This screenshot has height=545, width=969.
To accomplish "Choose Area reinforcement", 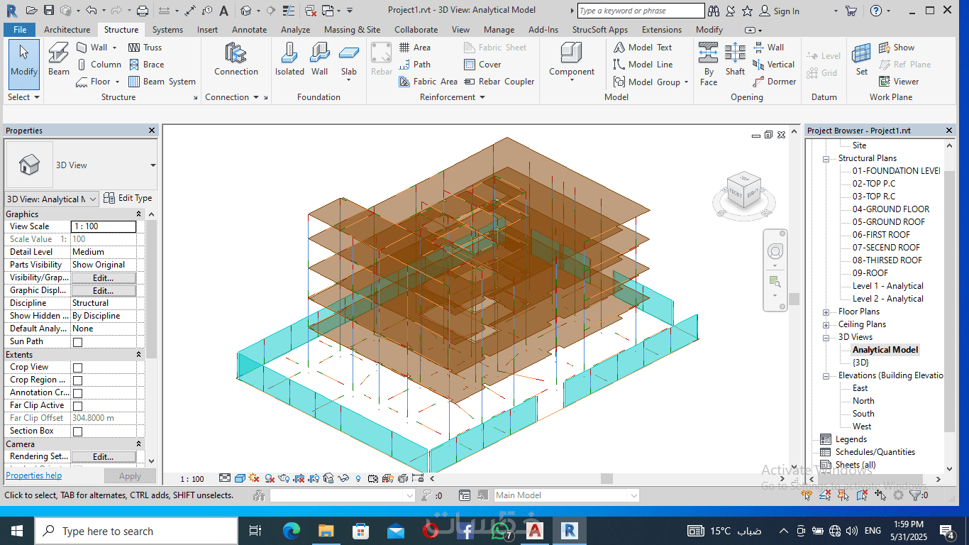I will coord(415,48).
